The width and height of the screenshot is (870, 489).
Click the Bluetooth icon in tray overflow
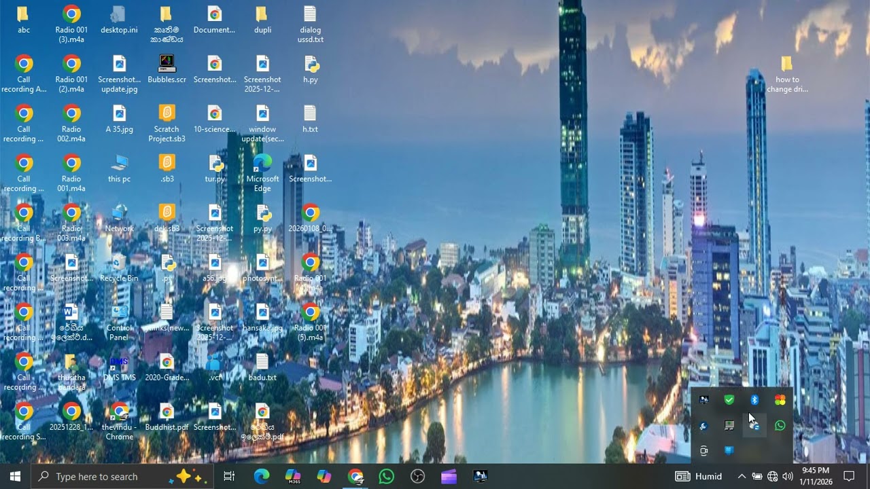coord(754,400)
